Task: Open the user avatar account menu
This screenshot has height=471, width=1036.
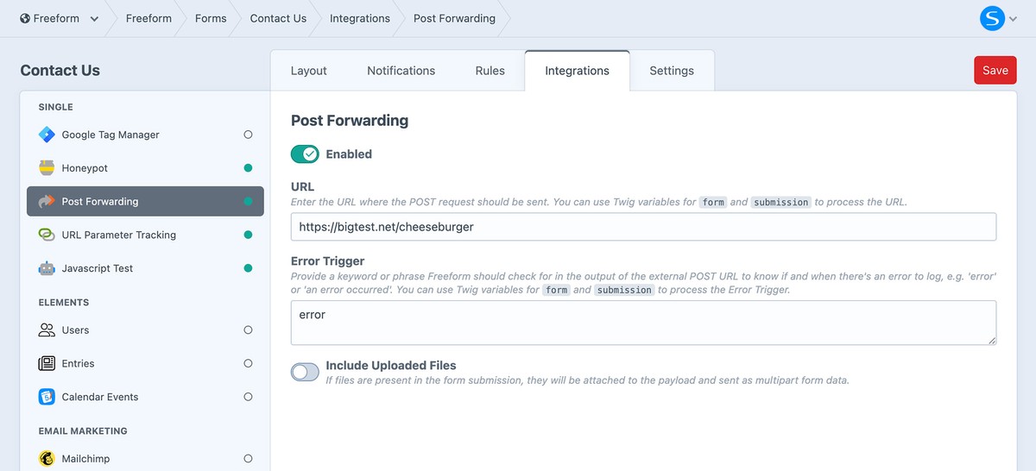Action: point(992,18)
